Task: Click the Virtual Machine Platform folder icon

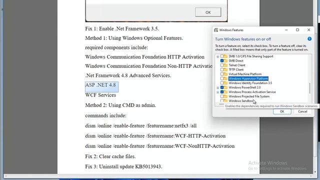Action: click(x=225, y=74)
